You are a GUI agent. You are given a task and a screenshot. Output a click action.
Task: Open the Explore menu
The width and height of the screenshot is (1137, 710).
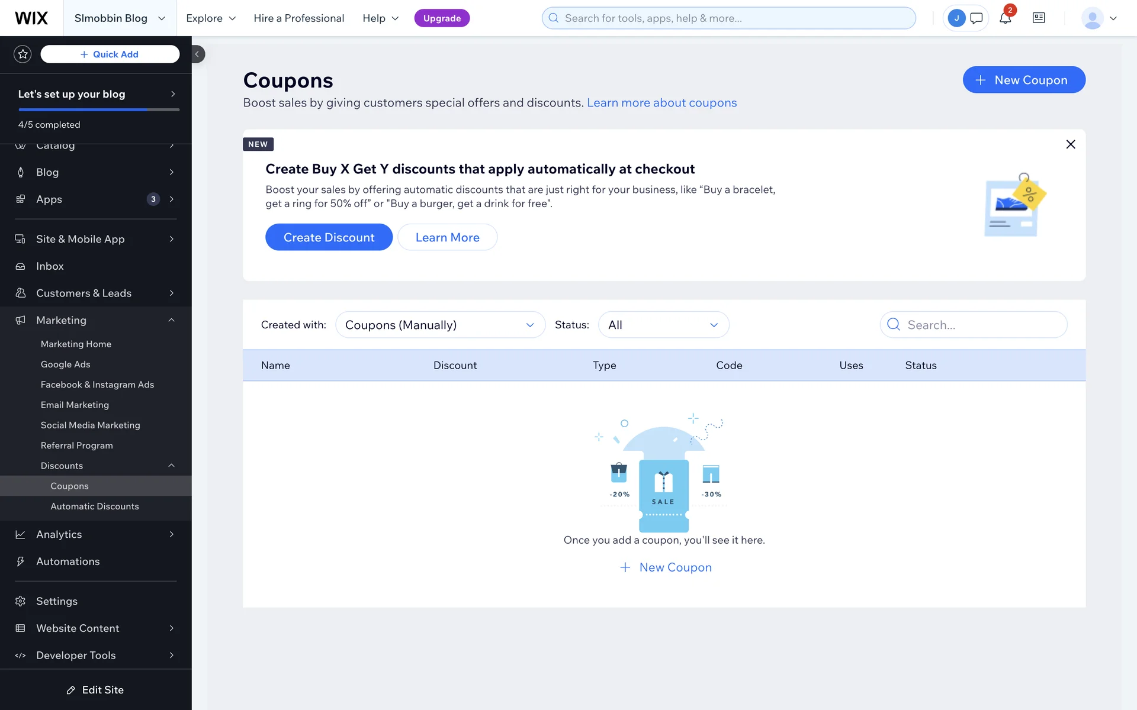coord(211,18)
